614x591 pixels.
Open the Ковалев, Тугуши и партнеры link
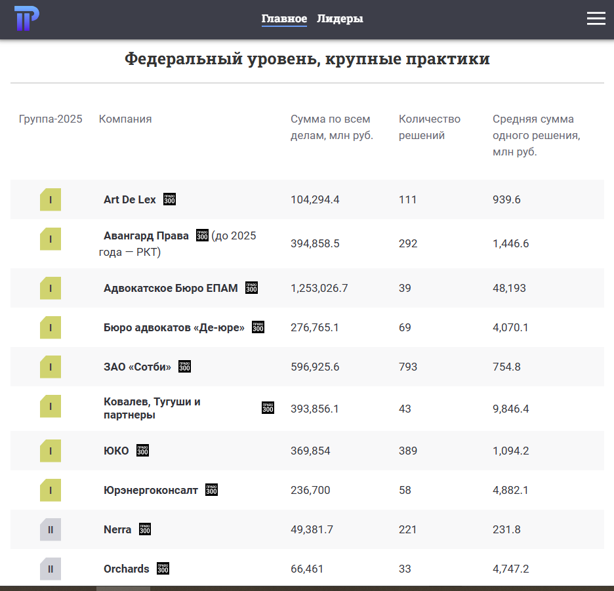152,408
